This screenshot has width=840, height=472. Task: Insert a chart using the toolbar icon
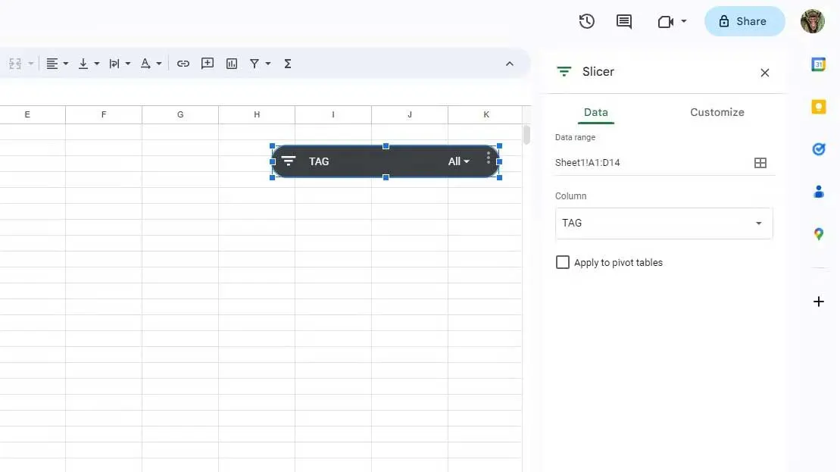coord(231,64)
